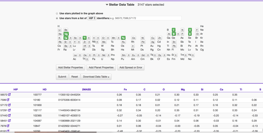Click the Submit button
Image resolution: width=263 pixels, height=133 pixels.
[x=62, y=77]
